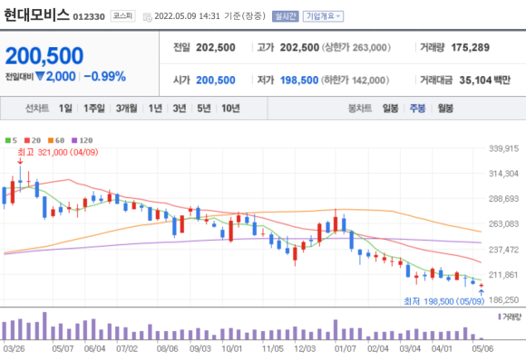Click the -0.99% change rate
Screen dimensions: 526x360
(x=104, y=77)
